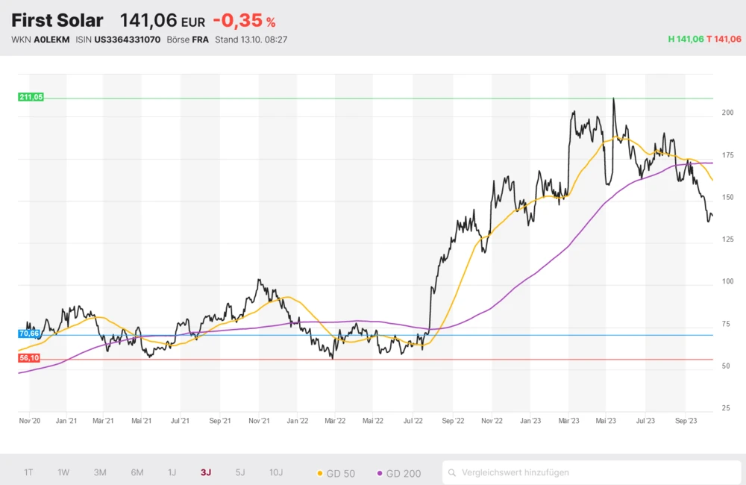Click the red 56,10 low label
746x485 pixels.
30,358
